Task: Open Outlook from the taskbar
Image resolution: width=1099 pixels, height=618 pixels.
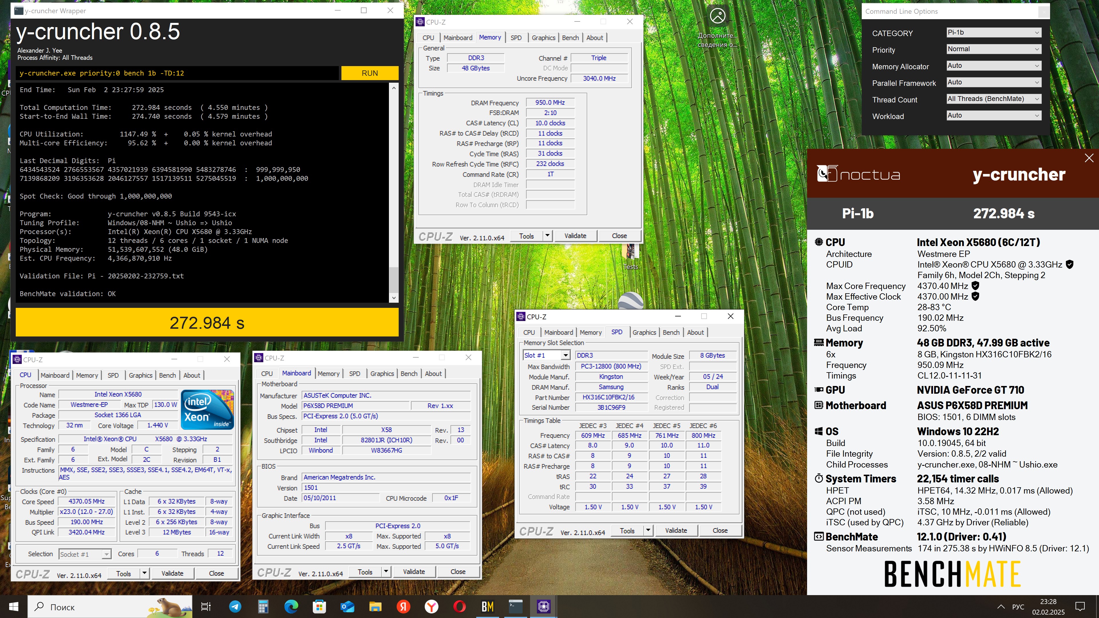Action: pyautogui.click(x=347, y=607)
